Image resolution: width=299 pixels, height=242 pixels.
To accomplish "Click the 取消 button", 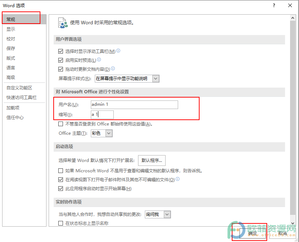I will 282,233.
